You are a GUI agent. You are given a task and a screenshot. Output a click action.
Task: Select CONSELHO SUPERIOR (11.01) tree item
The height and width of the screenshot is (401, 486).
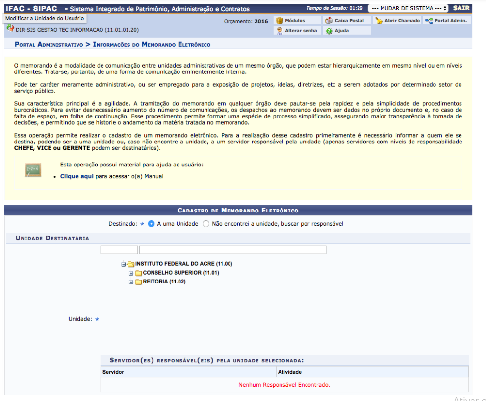(181, 273)
